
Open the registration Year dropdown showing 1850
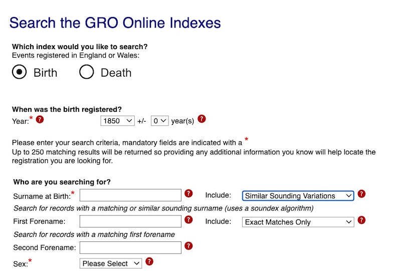coord(117,121)
